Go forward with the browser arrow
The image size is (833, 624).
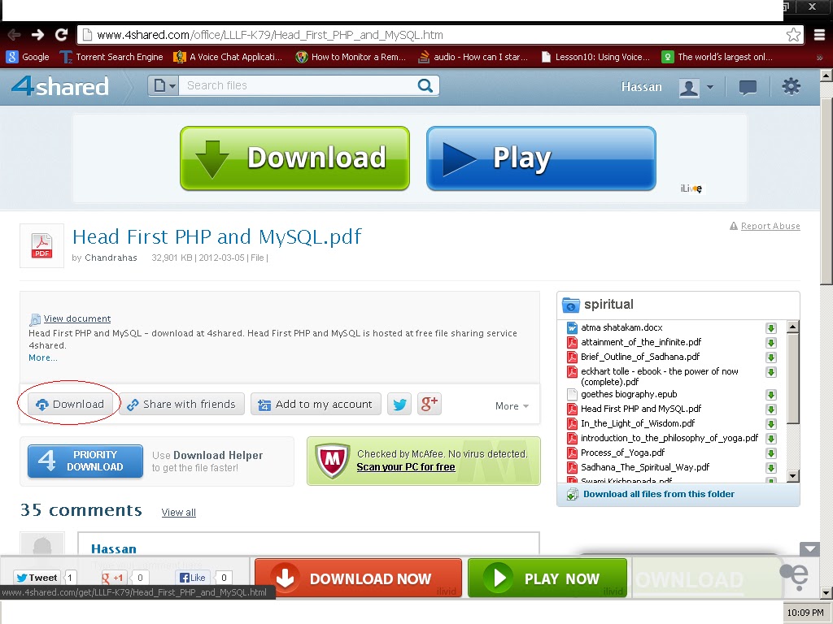click(x=37, y=35)
